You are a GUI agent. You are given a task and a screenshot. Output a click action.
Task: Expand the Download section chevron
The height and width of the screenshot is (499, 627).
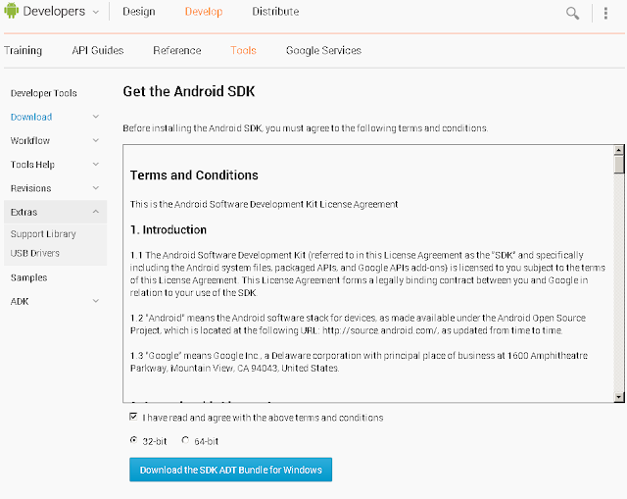coord(96,117)
